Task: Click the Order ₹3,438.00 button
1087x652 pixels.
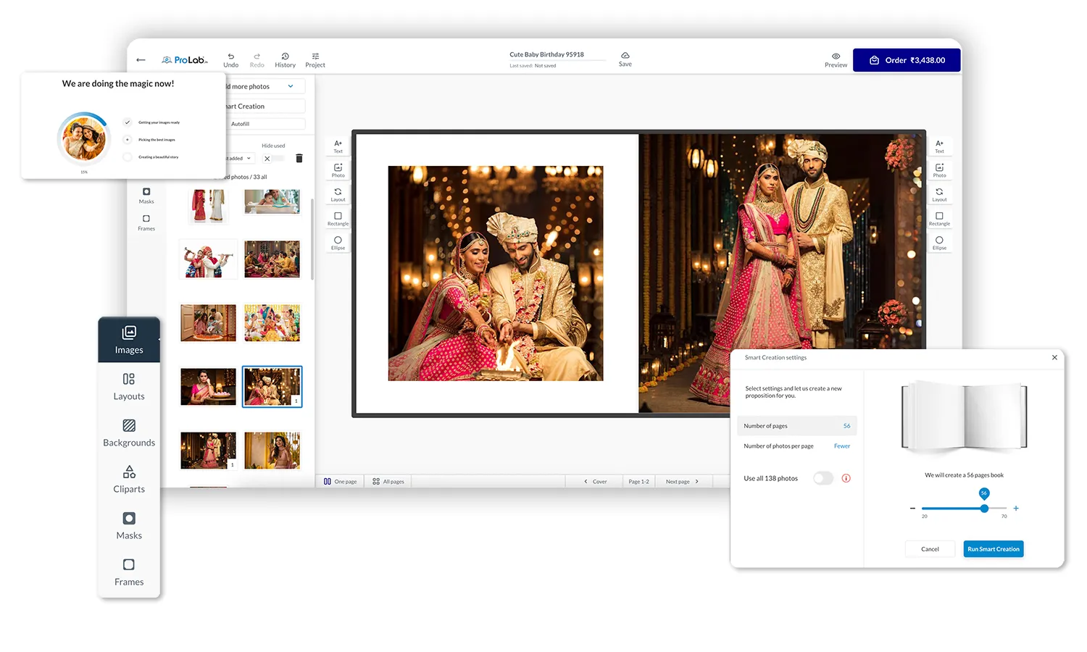Action: coord(907,60)
